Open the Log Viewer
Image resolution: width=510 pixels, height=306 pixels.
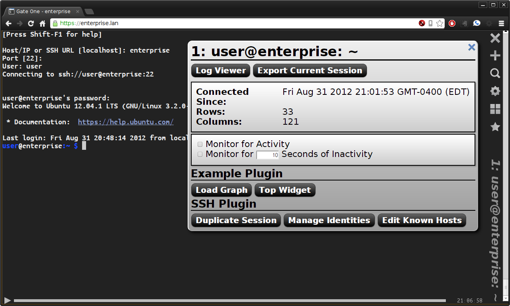221,71
